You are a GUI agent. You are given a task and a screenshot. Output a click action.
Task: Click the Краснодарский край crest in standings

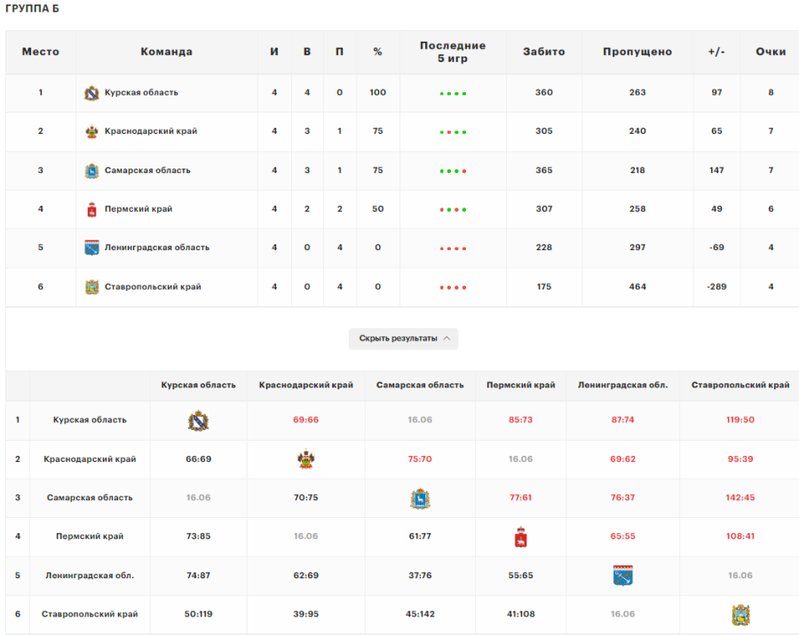point(91,132)
